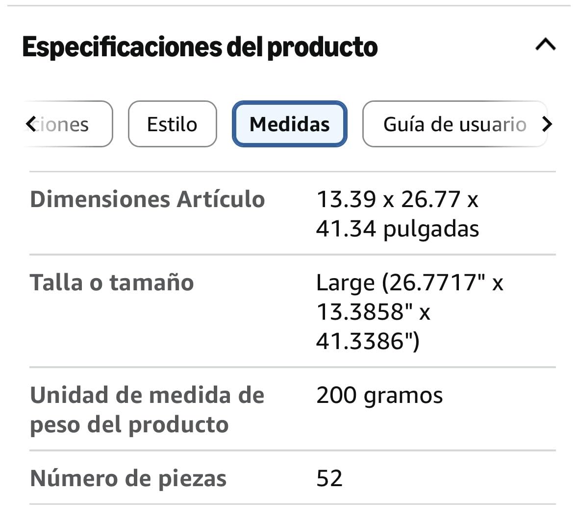Screen dimensions: 578x517
Task: Select the "Large (26.7717" x" text line
Action: pos(410,283)
